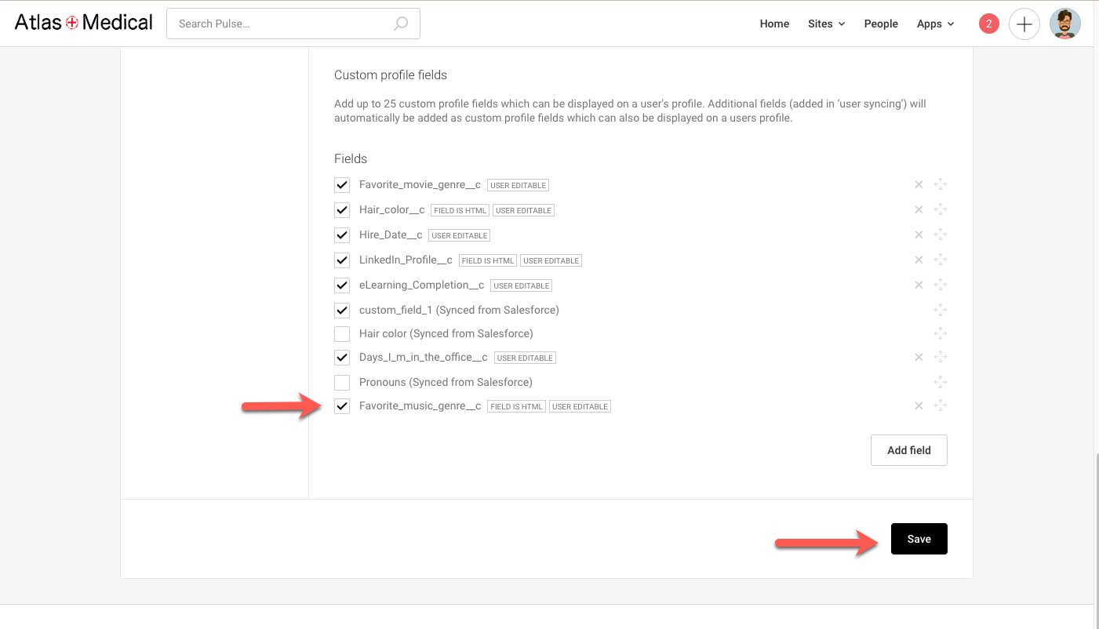The width and height of the screenshot is (1099, 629).
Task: Click move handle for custom_field_1
Action: [x=941, y=311]
